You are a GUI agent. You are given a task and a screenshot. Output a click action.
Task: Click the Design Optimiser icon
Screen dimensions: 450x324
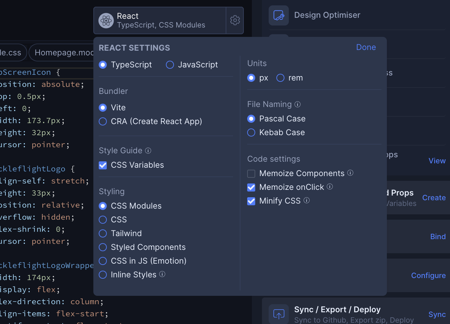[279, 15]
